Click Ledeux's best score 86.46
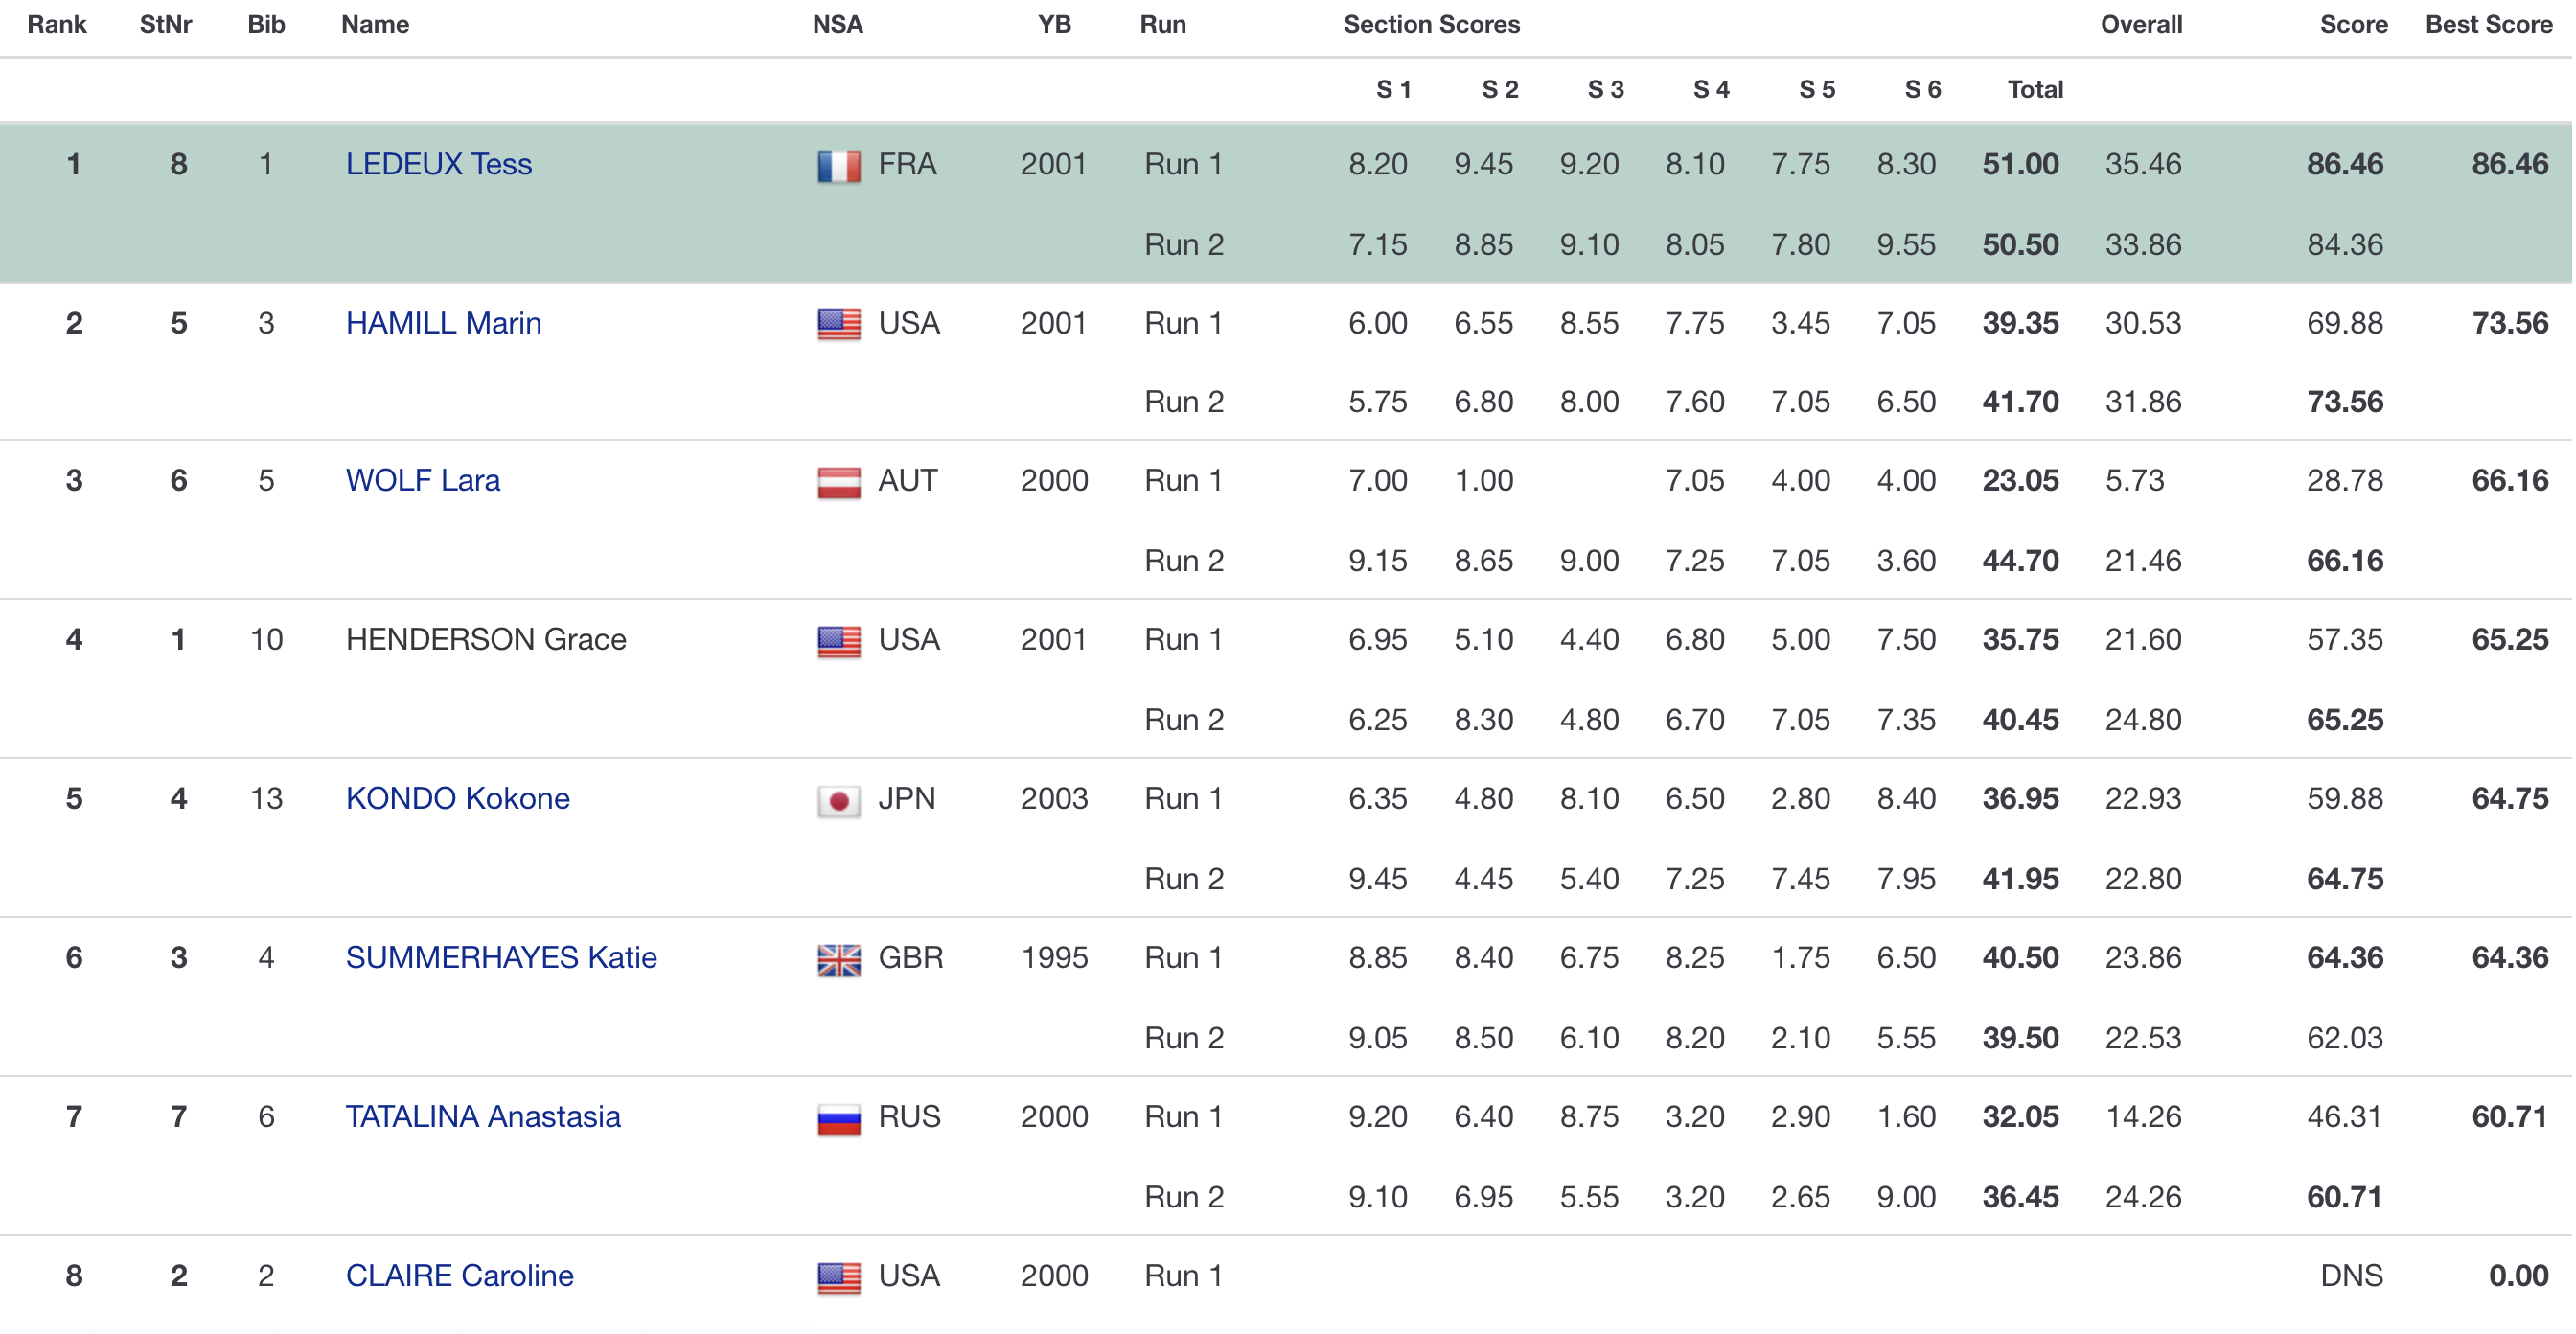The image size is (2576, 1334). (x=2509, y=164)
